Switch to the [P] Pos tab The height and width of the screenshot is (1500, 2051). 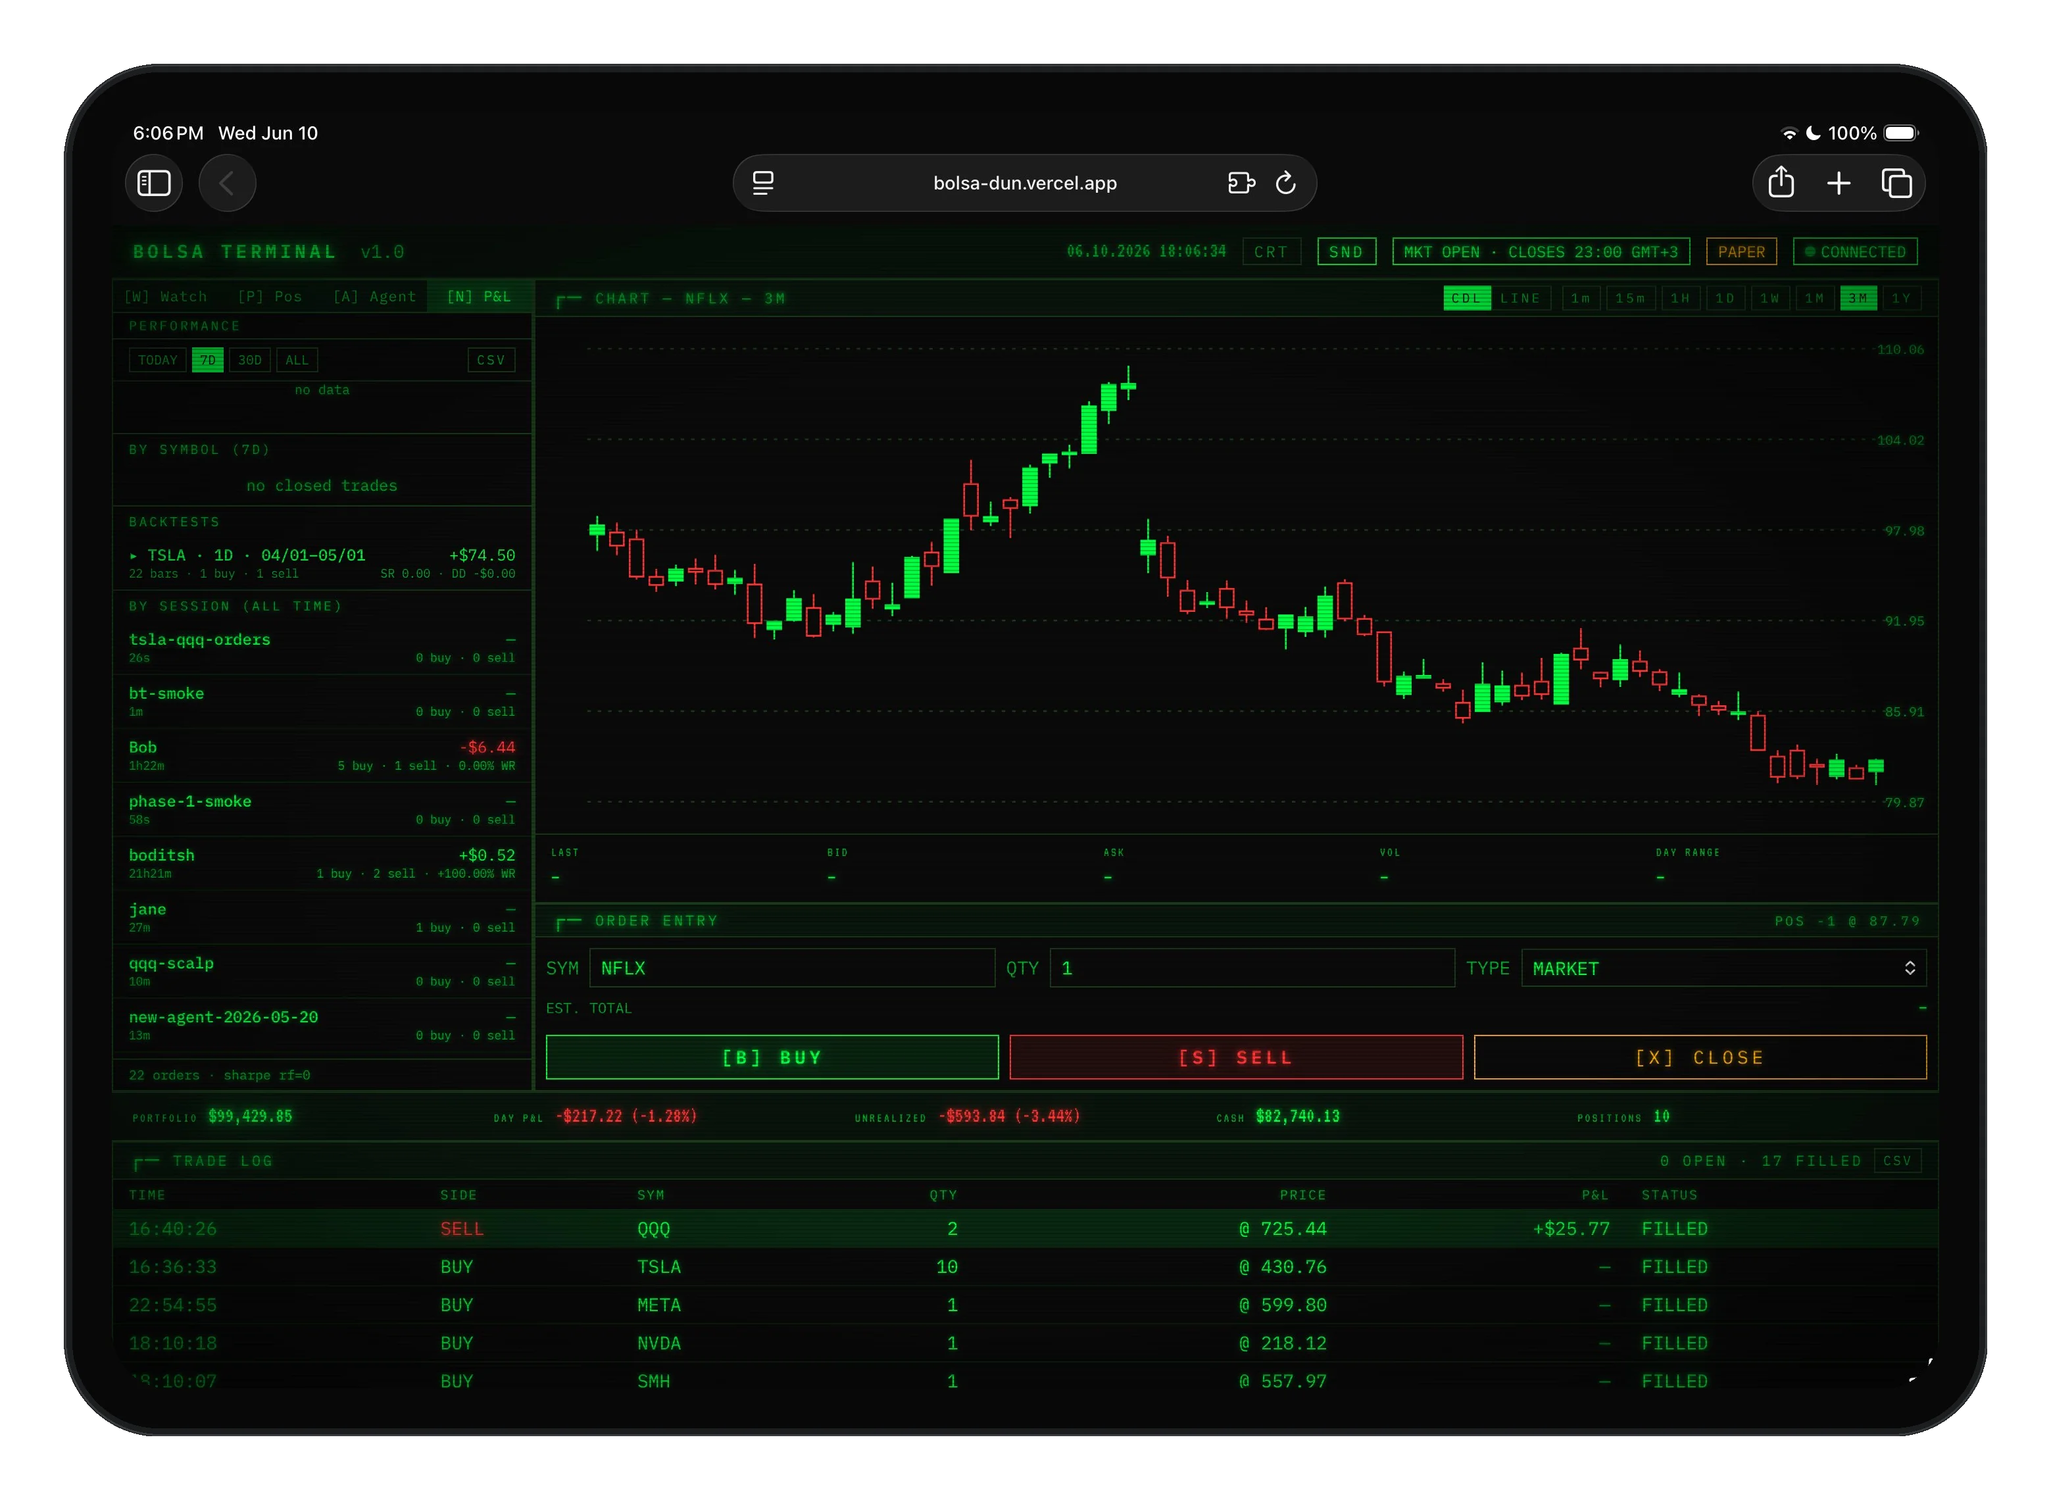click(270, 297)
